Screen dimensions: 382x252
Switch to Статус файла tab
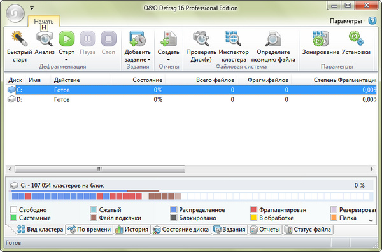pyautogui.click(x=308, y=229)
